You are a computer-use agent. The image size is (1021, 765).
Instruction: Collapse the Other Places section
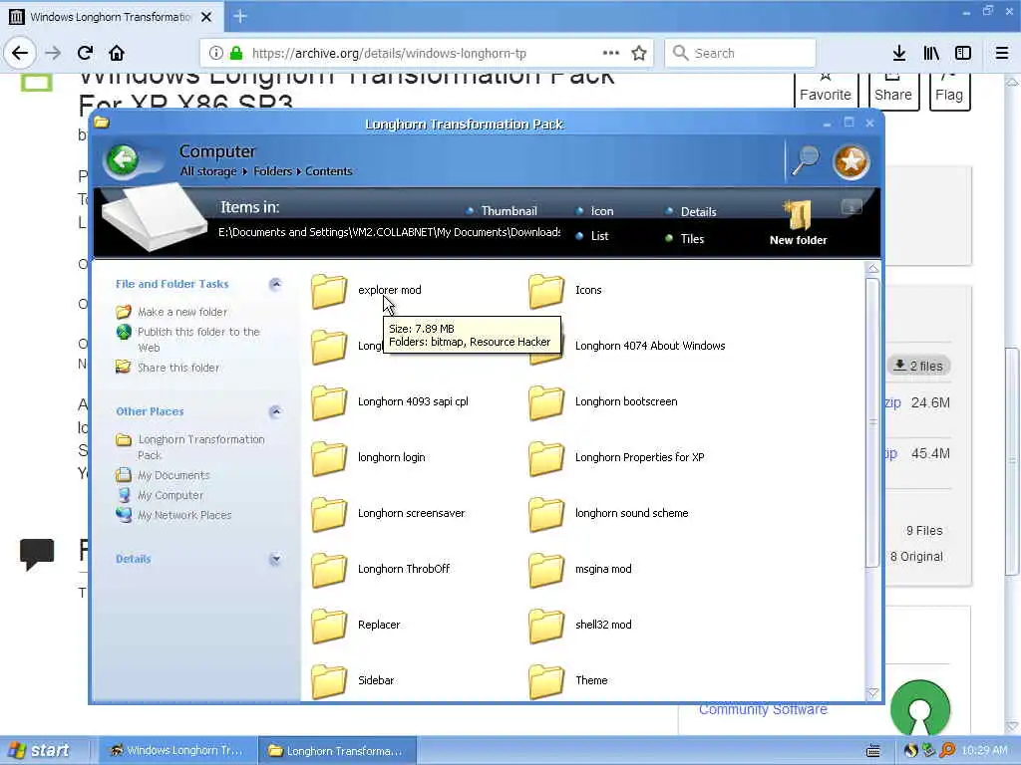click(x=275, y=411)
